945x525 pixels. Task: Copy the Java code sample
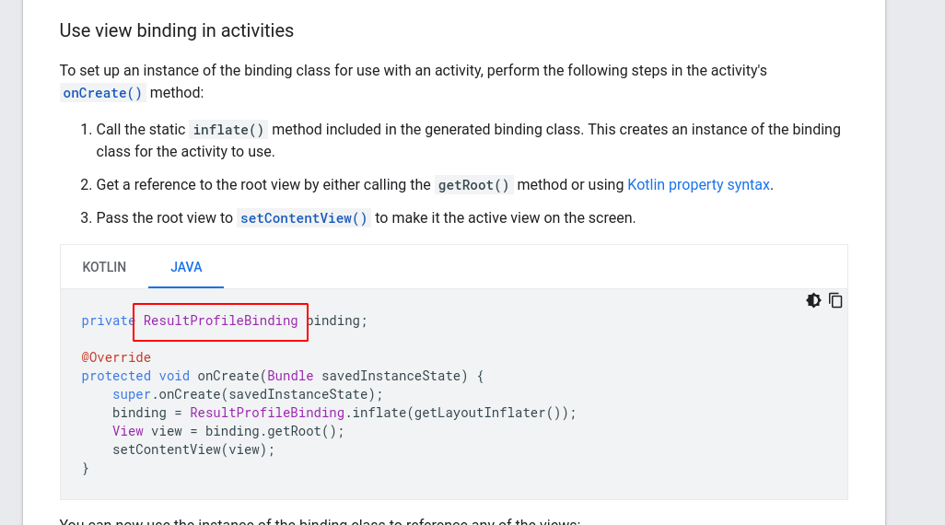pos(835,300)
